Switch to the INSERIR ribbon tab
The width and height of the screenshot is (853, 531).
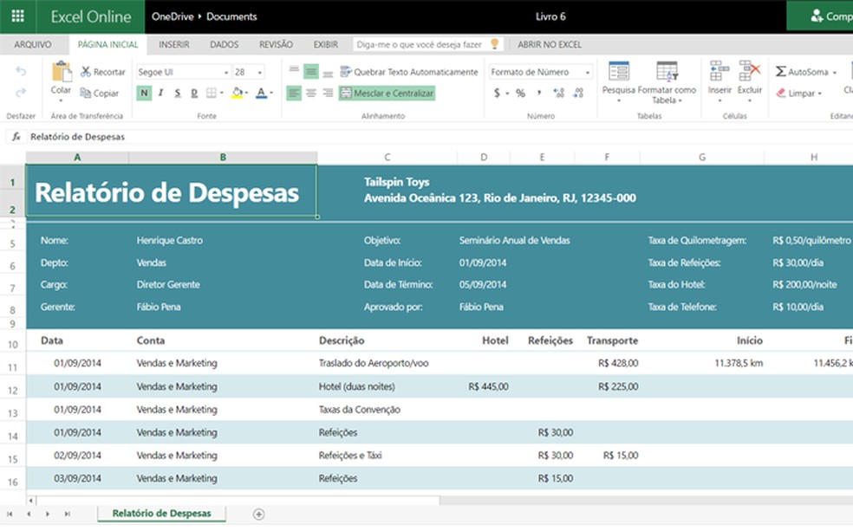click(x=174, y=44)
